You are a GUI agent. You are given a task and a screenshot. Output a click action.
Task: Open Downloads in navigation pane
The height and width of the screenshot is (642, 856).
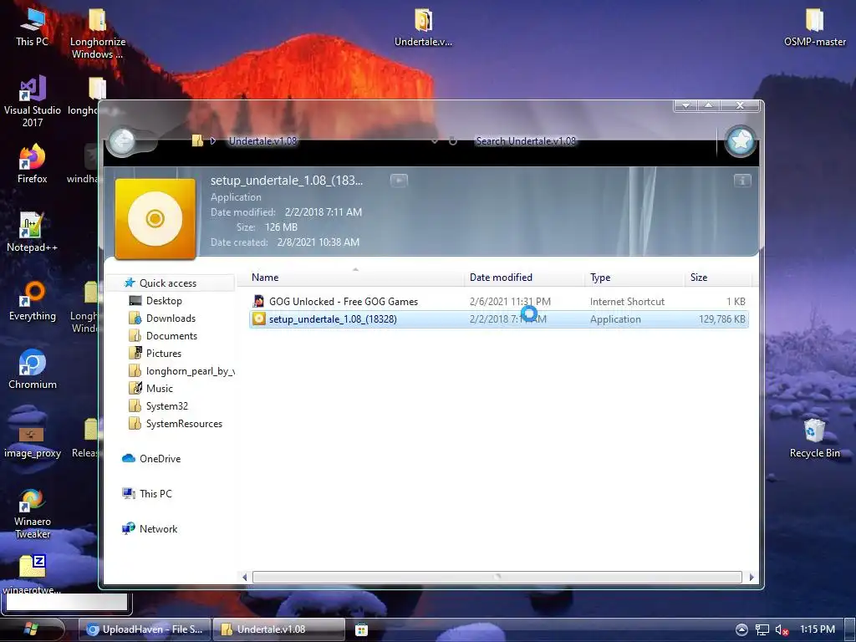pos(171,318)
